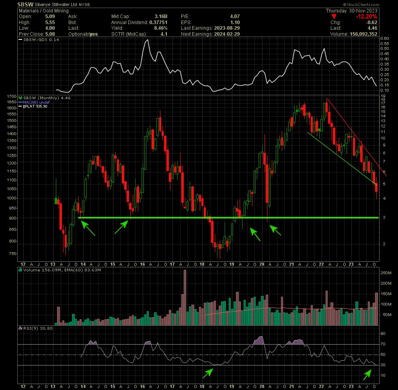Viewport: 398px width, 390px height.
Task: Click the Low price 4.00 value
Action: (x=50, y=28)
